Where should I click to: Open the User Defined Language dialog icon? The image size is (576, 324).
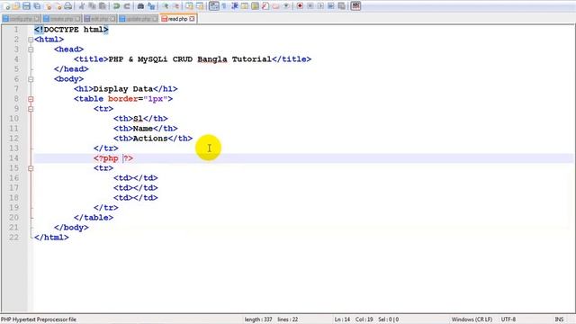coord(245,6)
